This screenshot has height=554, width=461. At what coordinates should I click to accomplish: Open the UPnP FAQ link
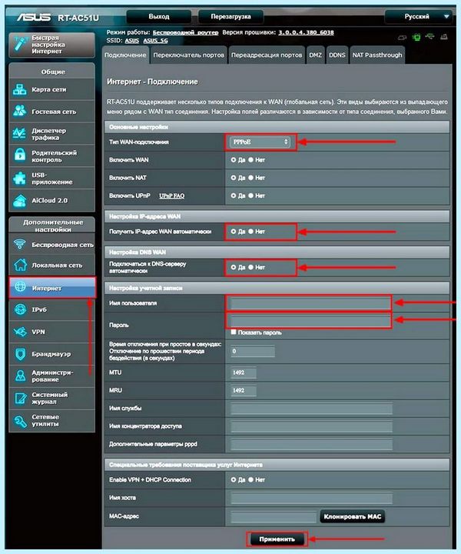click(172, 195)
